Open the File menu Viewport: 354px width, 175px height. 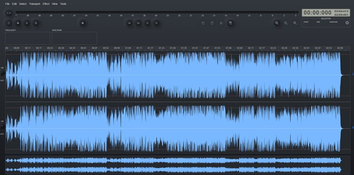7,4
